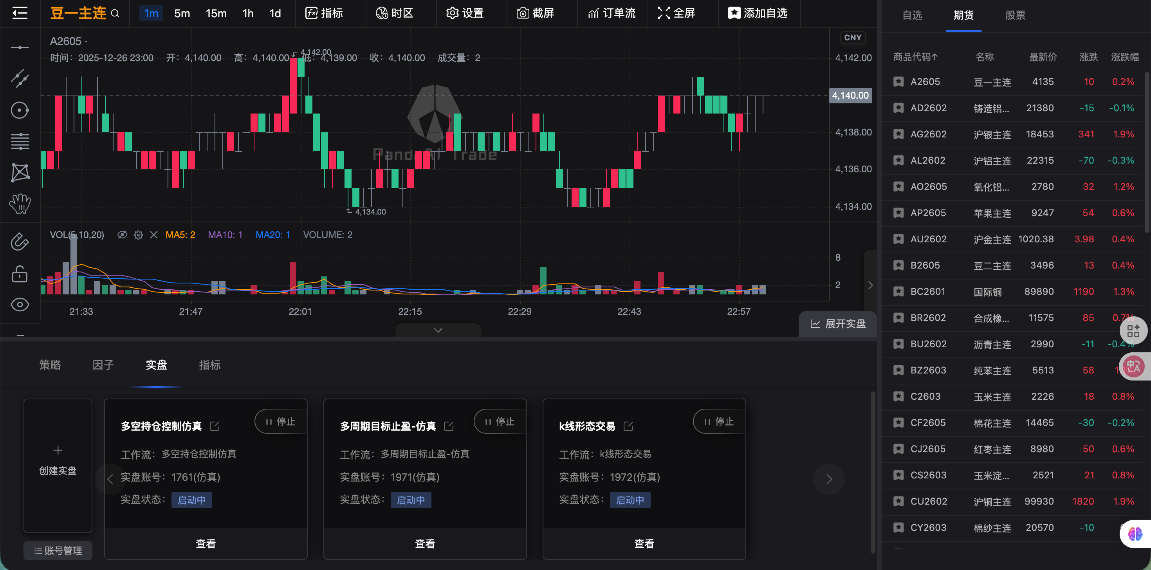View details of k线形态交易 via 查看
This screenshot has width=1151, height=570.
coord(644,544)
